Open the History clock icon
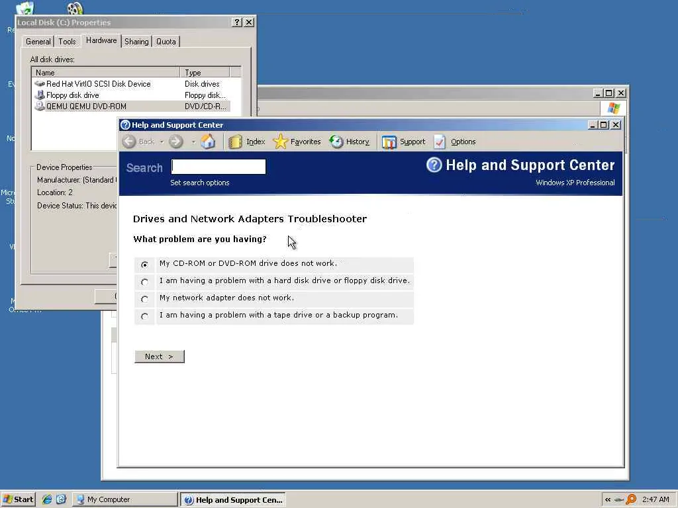The image size is (678, 508). (336, 142)
